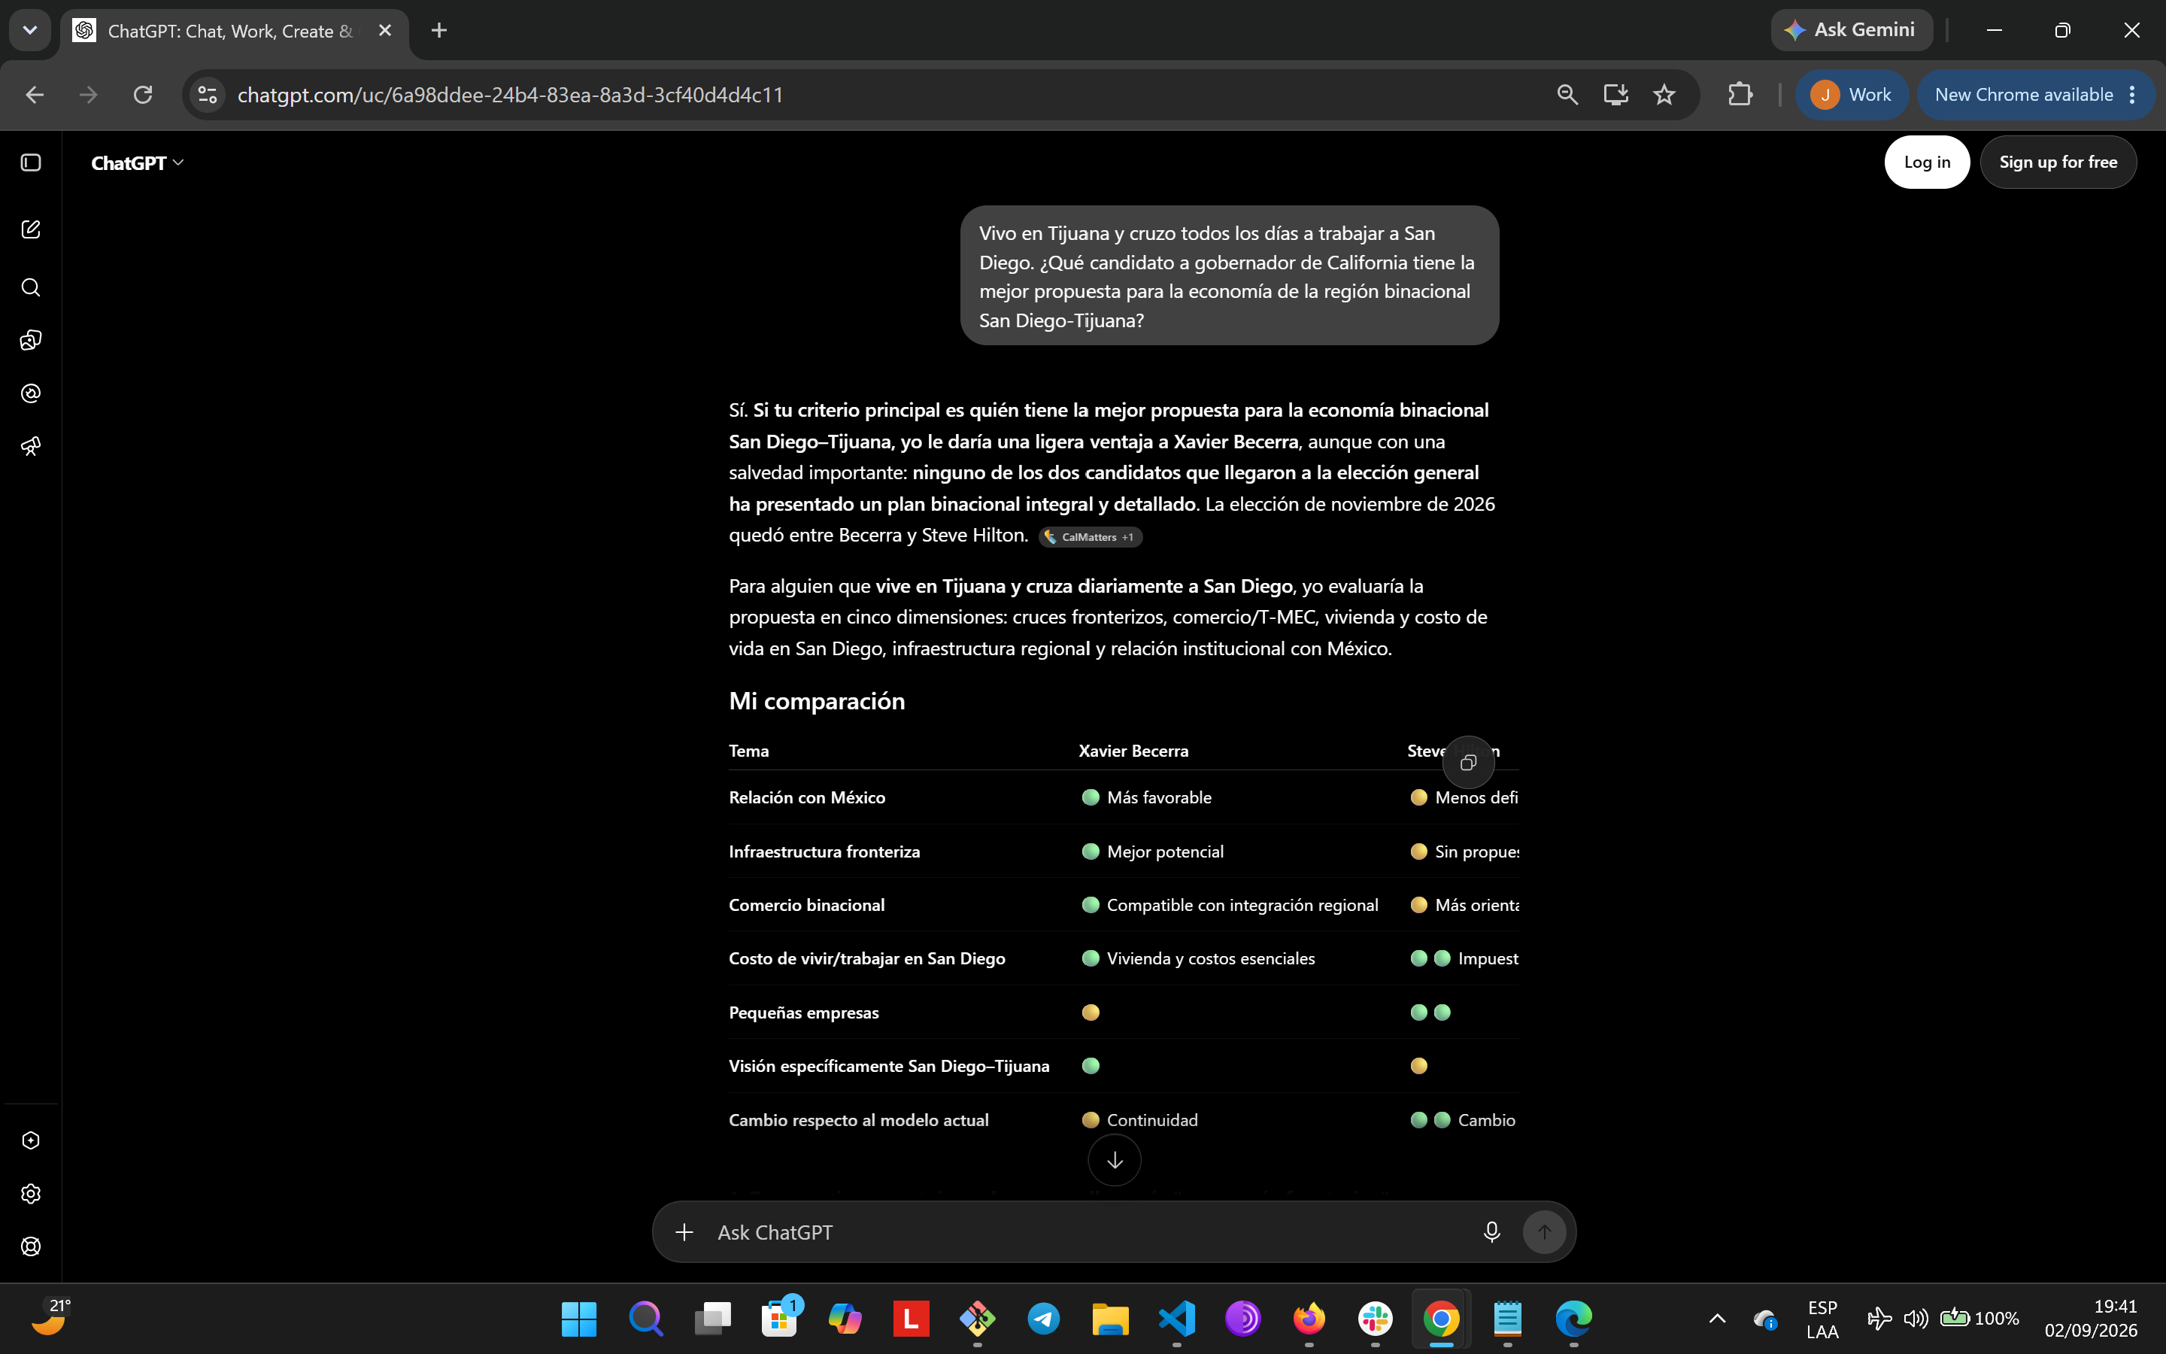The image size is (2166, 1354).
Task: Start a new chat with the pencil icon
Action: click(32, 229)
